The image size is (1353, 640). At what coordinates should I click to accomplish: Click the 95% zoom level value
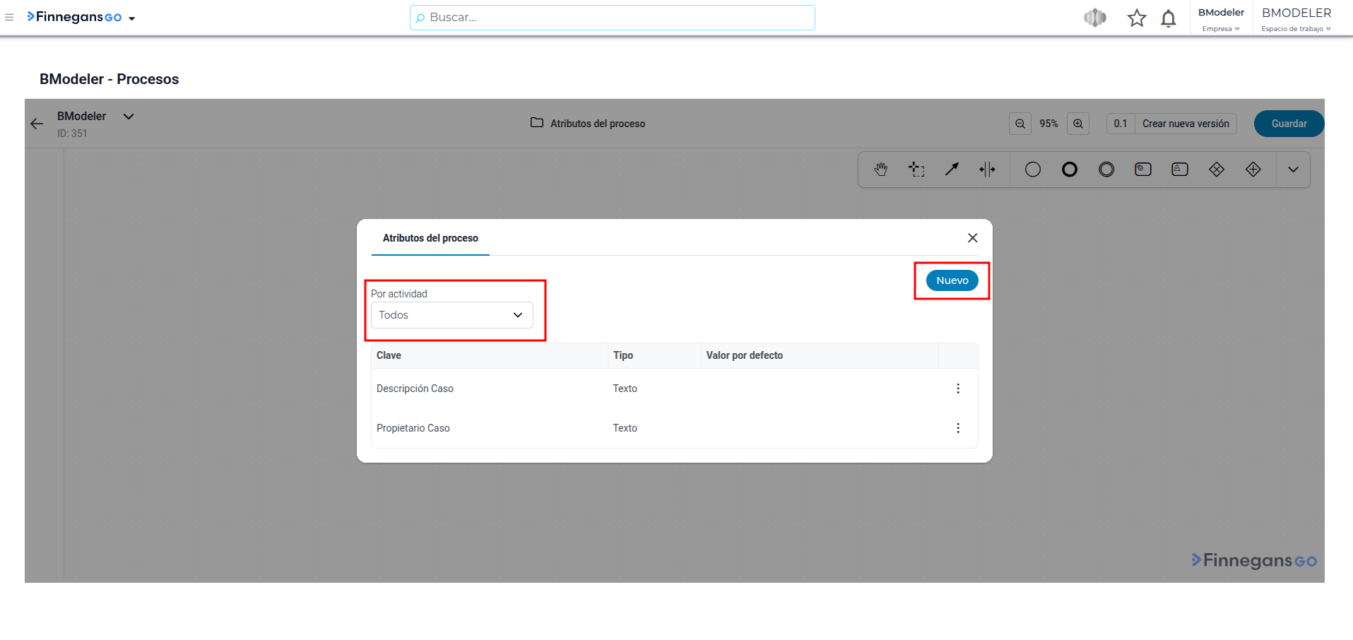tap(1049, 124)
